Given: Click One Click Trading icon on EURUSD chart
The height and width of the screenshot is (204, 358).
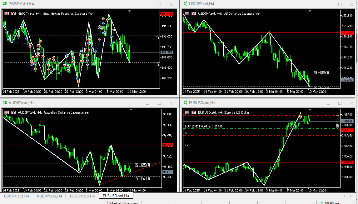Looking at the screenshot, I should [x=187, y=112].
